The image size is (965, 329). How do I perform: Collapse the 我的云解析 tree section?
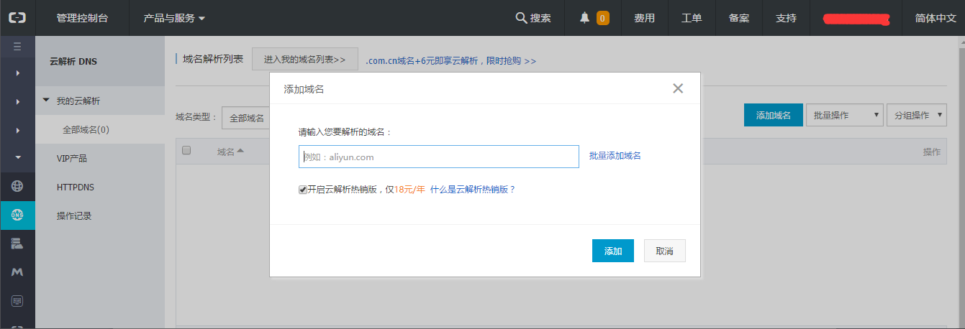(47, 101)
